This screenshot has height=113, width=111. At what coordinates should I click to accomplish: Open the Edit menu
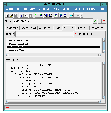25,9
